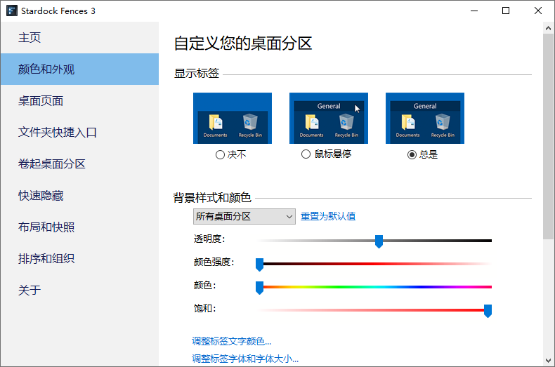Select the 总是 radio button
Screen dimensions: 555x367
[x=412, y=154]
